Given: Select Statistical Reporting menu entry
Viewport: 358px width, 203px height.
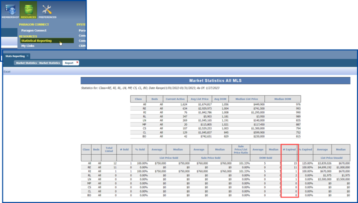Looking at the screenshot, I should point(36,41).
